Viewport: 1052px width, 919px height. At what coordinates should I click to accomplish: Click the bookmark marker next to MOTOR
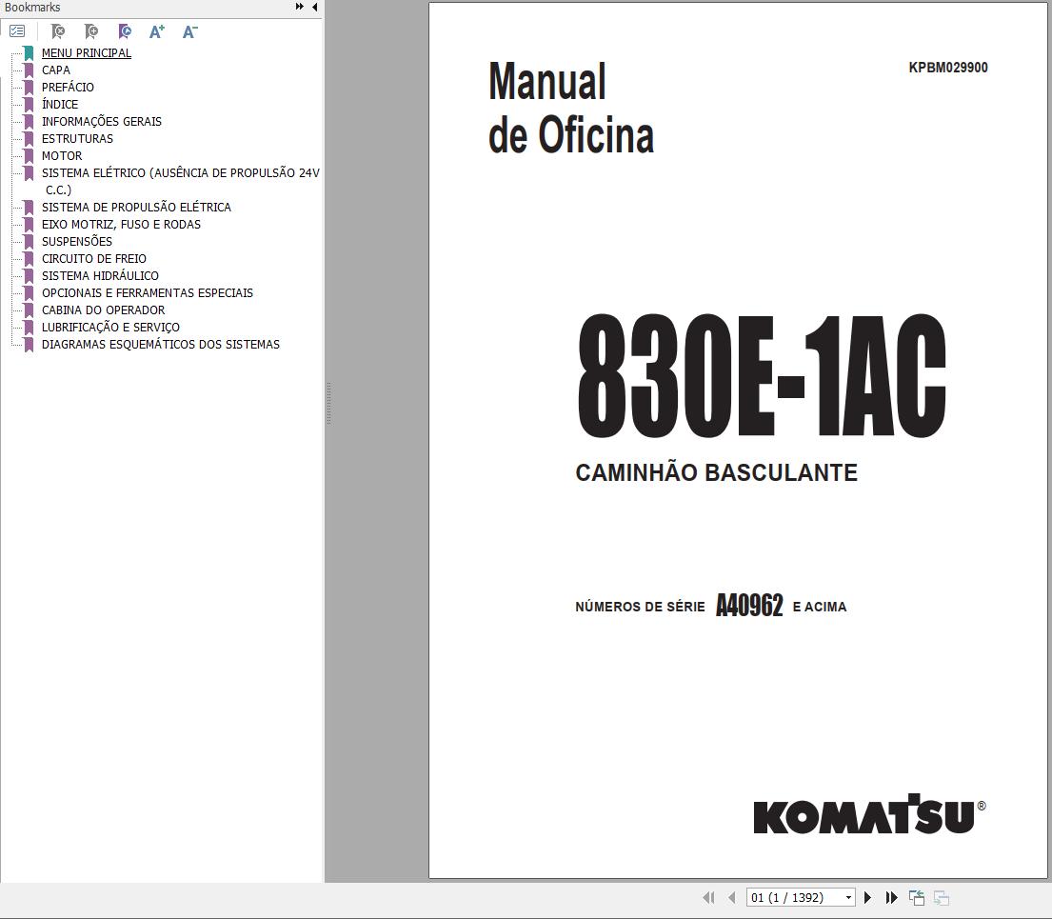28,155
